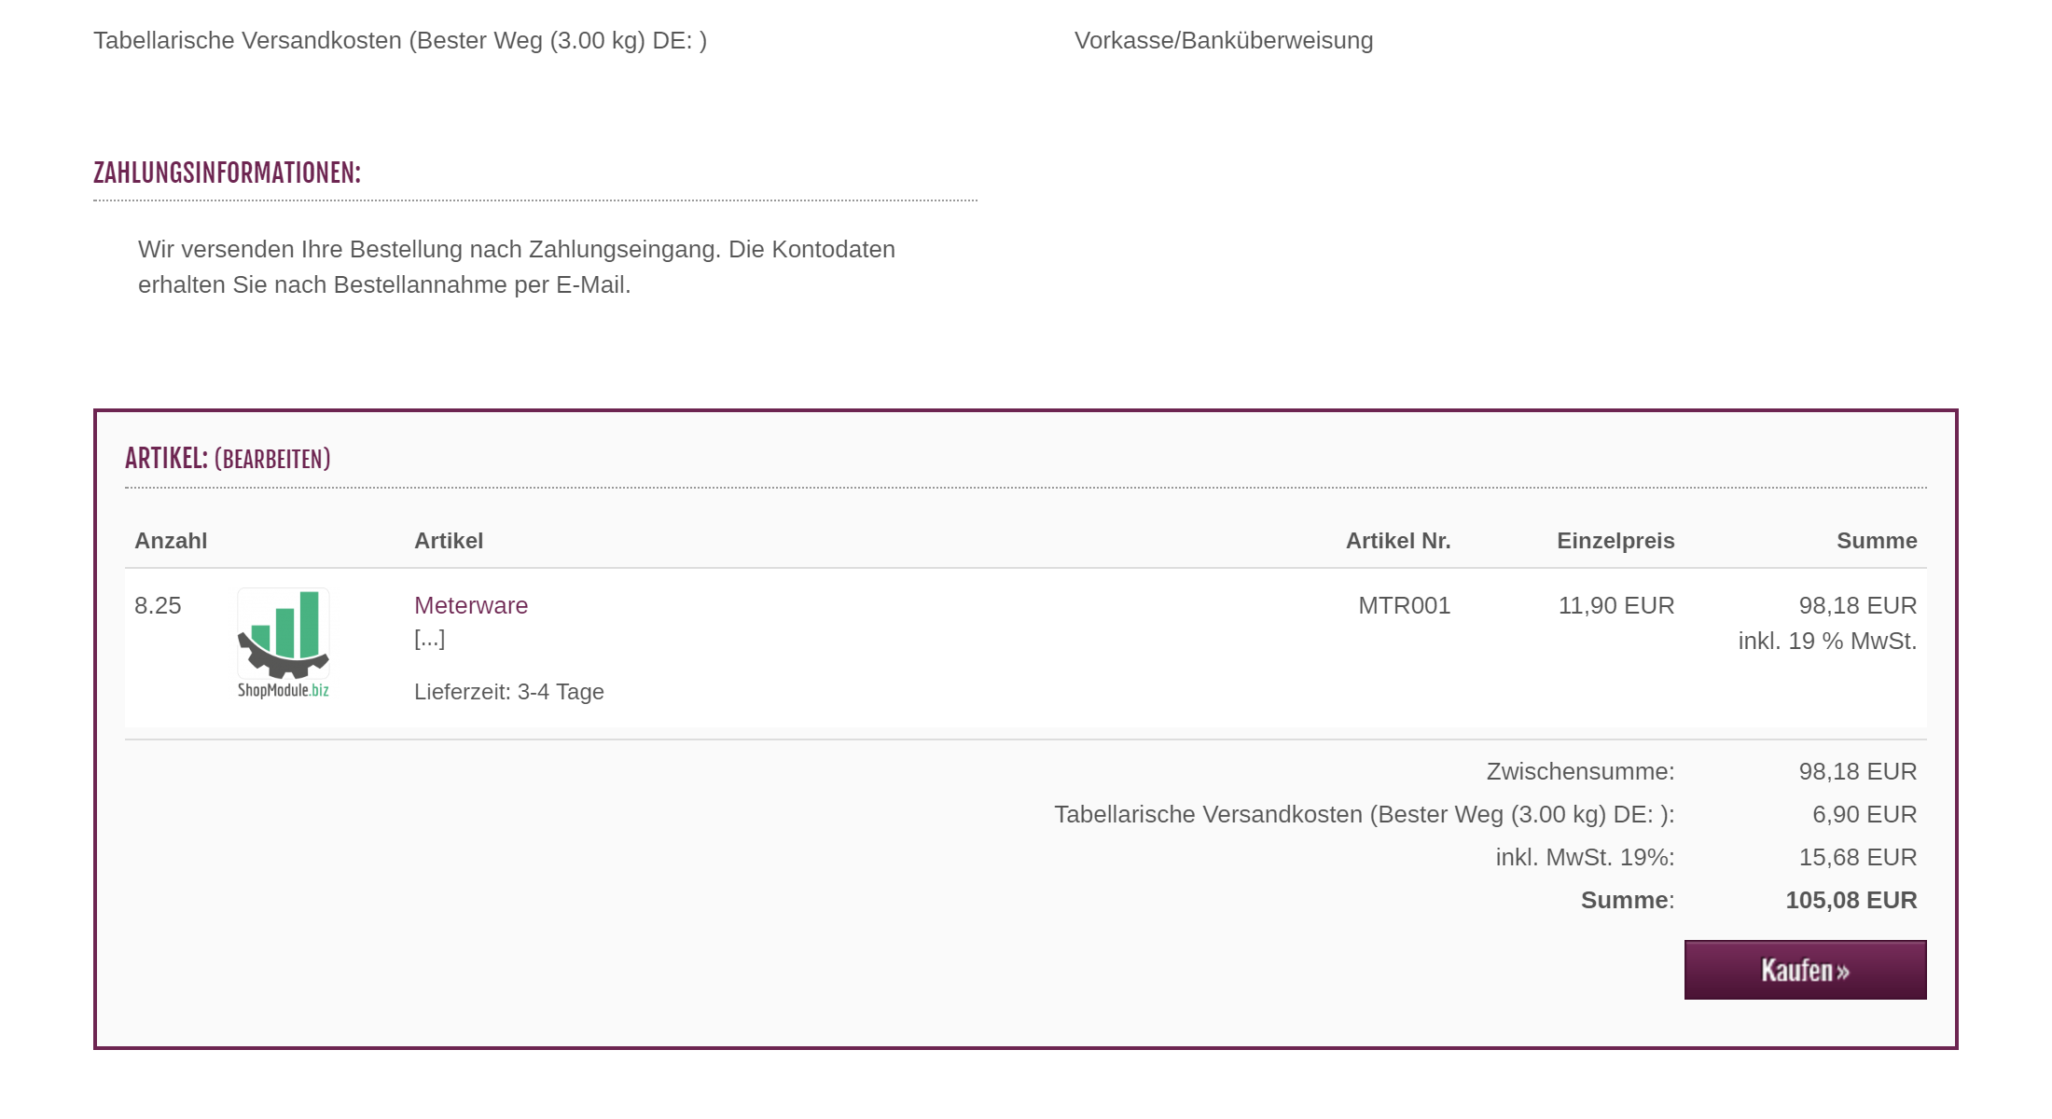
Task: Open the Meterware product link
Action: tap(471, 605)
